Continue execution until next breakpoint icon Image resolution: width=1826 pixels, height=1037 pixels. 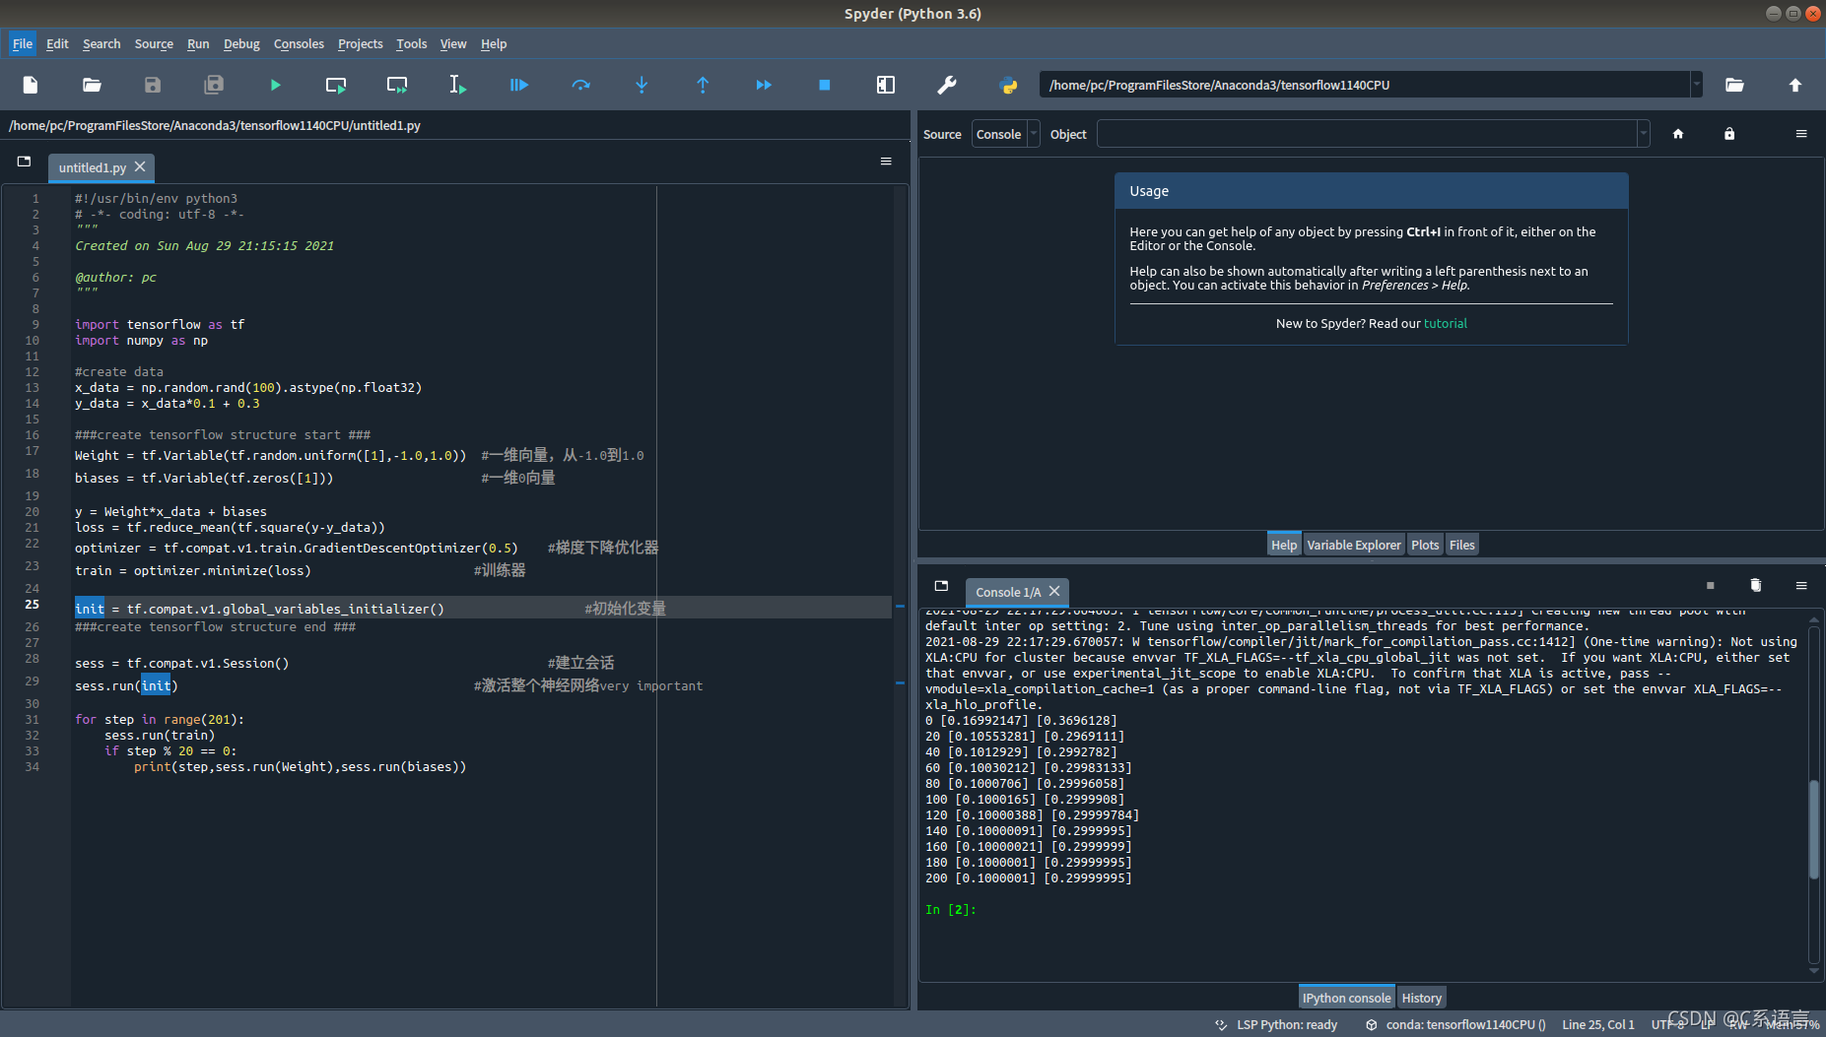tap(764, 85)
